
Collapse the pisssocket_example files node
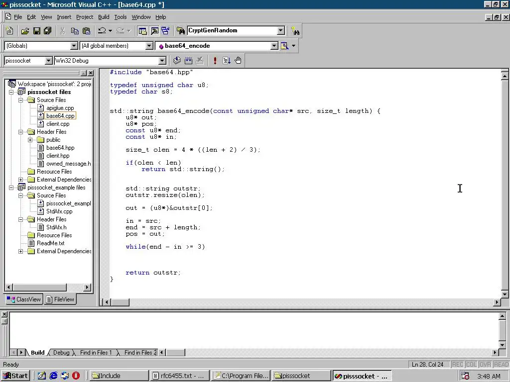coord(11,188)
